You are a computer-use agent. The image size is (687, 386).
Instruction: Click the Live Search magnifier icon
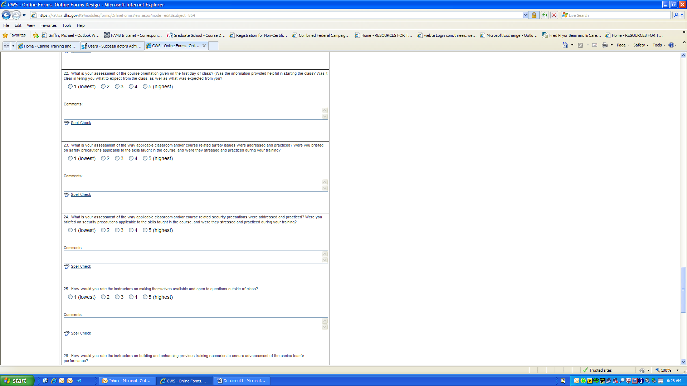676,15
